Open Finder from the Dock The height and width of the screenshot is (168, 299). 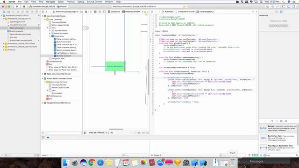coord(66,162)
